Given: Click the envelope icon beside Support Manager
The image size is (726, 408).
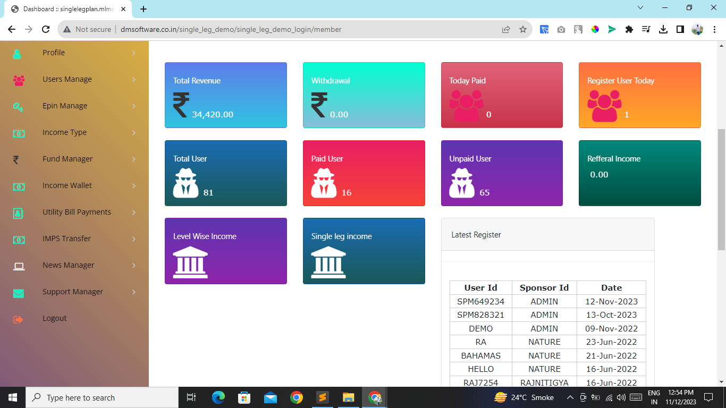Looking at the screenshot, I should [19, 293].
